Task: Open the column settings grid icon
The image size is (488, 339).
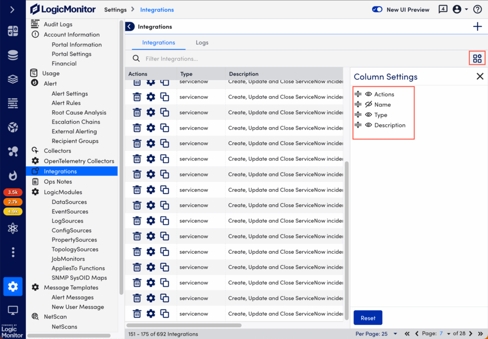Action: [x=477, y=59]
